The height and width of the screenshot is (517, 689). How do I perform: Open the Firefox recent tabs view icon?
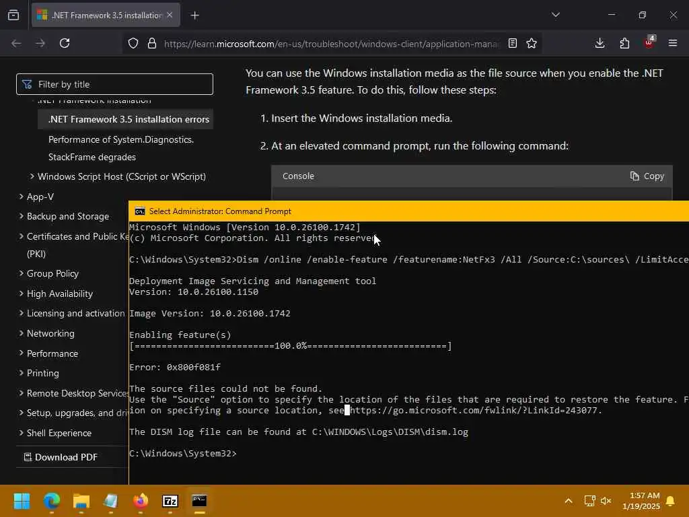[x=13, y=15]
